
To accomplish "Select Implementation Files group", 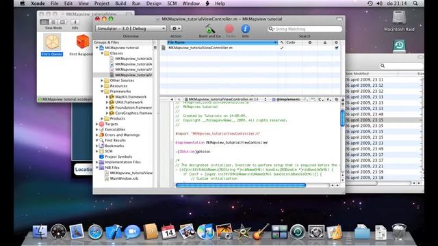I will tap(123, 162).
